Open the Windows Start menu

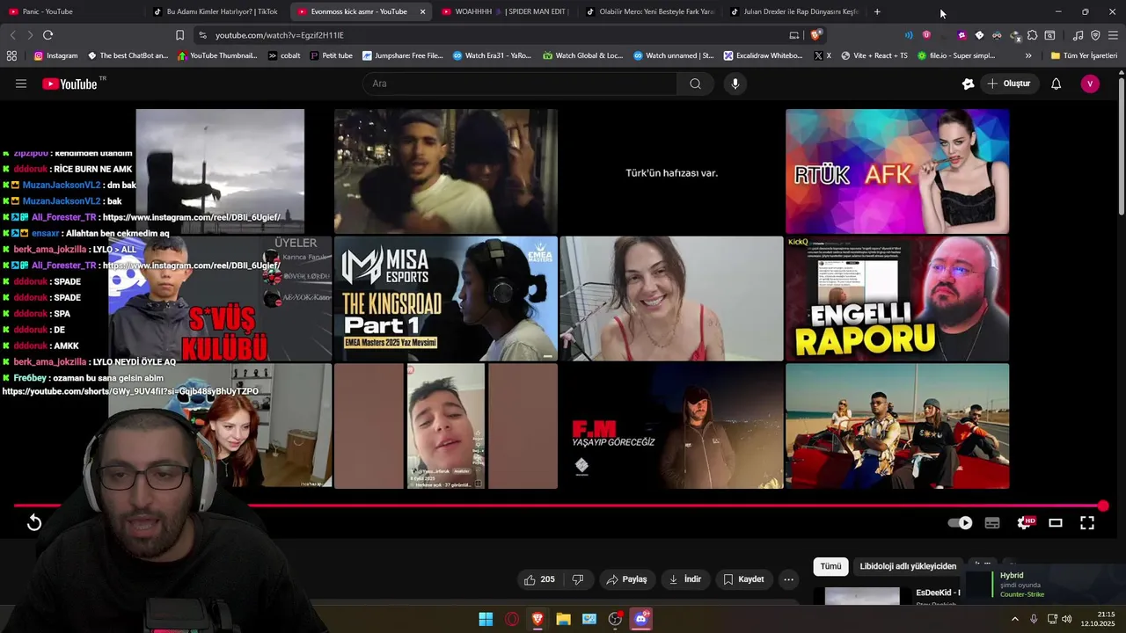tap(486, 619)
